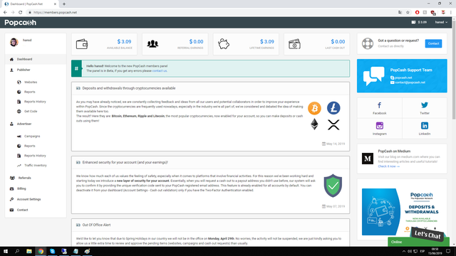Screen dimensions: 456x256
Task: Open Campaigns under Advertiser
Action: pos(32,136)
